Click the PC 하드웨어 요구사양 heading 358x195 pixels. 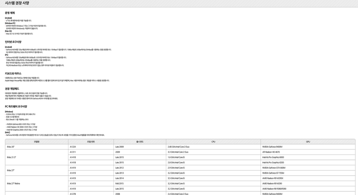point(16,106)
